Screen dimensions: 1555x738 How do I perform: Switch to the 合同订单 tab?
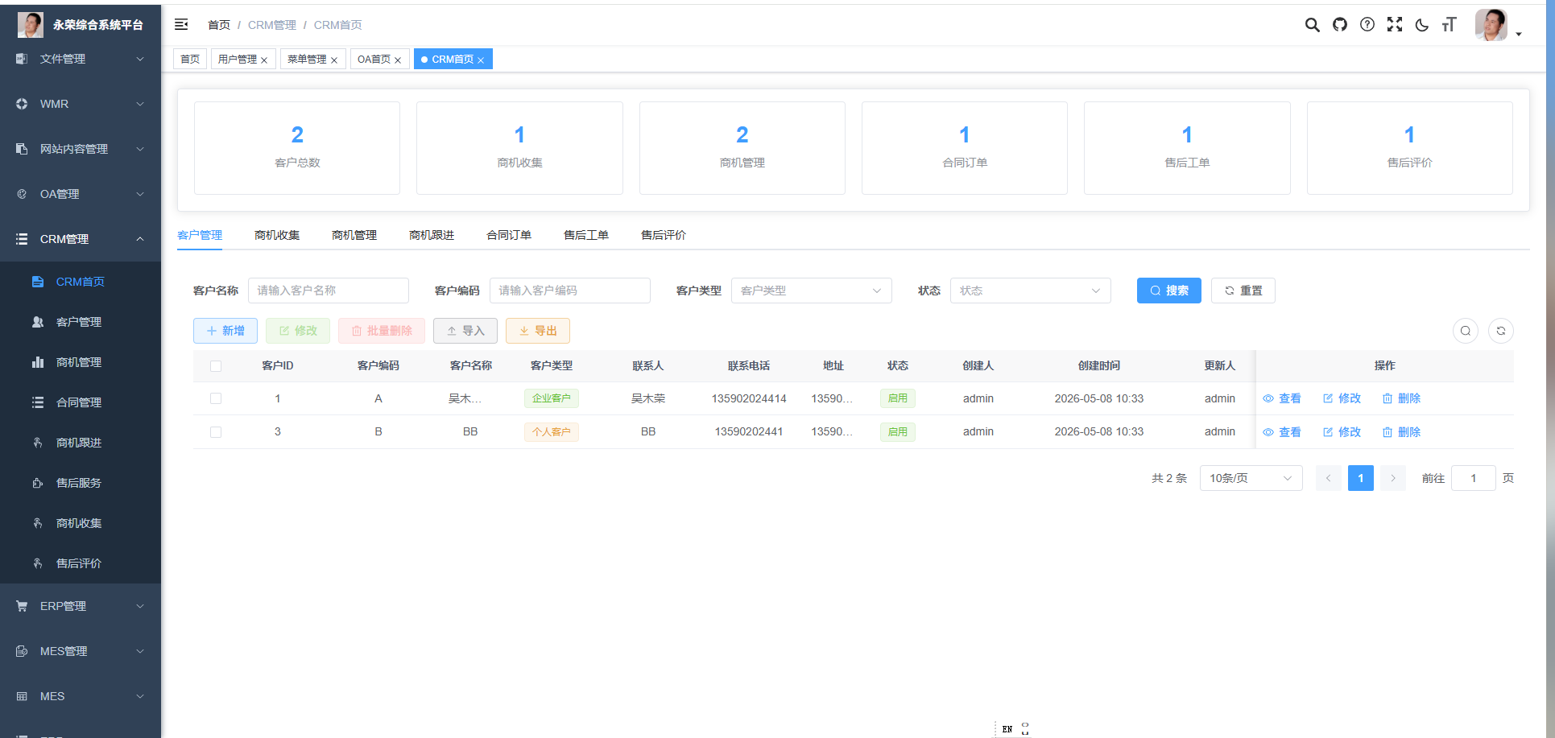[x=509, y=235]
